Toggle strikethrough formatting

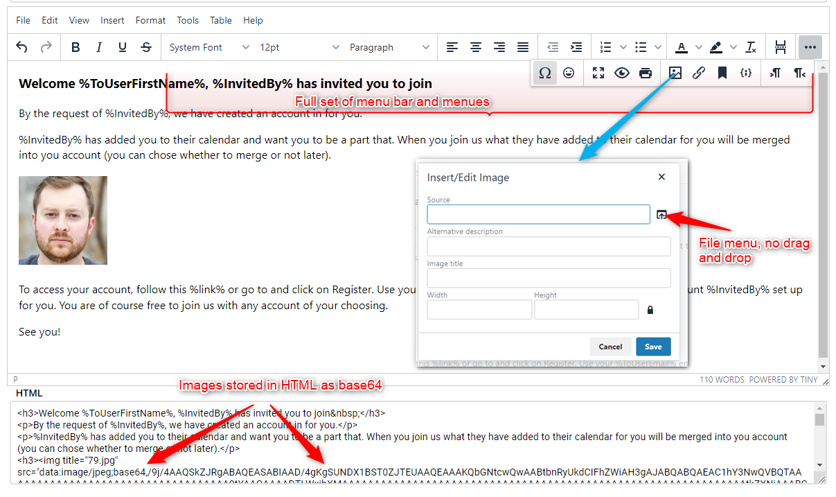point(146,46)
